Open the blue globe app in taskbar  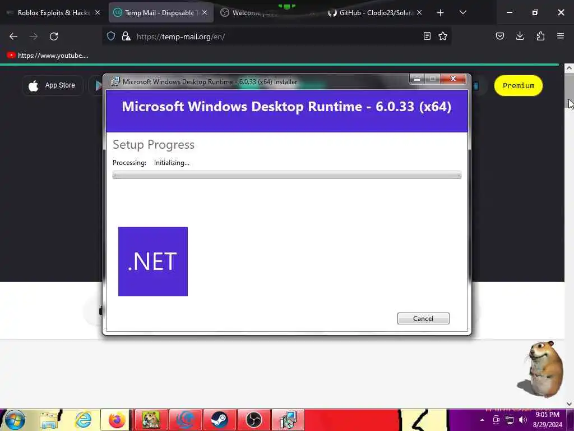[186, 420]
